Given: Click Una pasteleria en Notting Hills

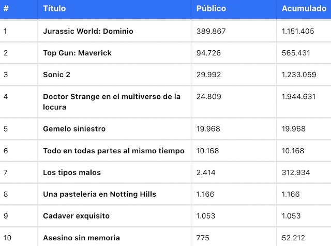Looking at the screenshot, I should tap(99, 194).
